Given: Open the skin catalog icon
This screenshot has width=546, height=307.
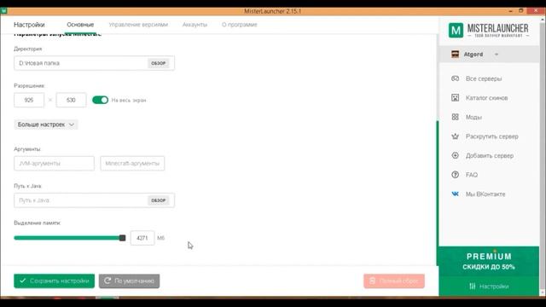Looking at the screenshot, I should point(455,98).
